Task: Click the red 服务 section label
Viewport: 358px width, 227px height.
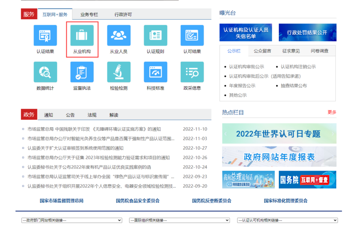Action: point(29,14)
